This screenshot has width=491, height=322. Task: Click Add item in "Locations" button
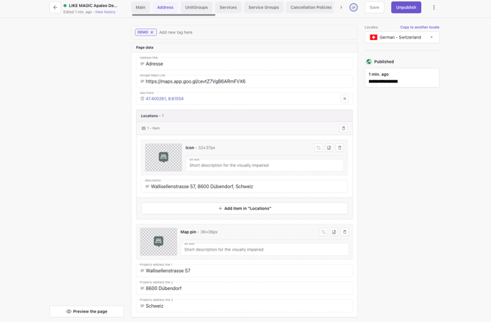[244, 208]
